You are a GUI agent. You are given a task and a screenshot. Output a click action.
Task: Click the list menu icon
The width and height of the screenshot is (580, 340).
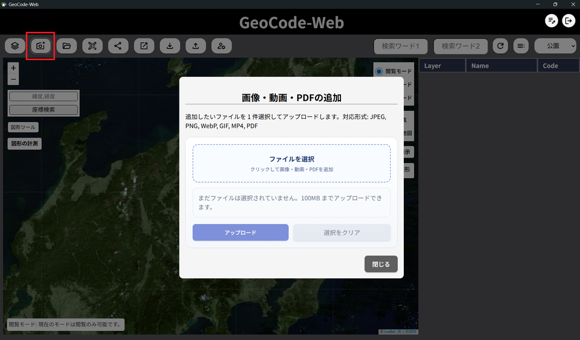pyautogui.click(x=521, y=46)
